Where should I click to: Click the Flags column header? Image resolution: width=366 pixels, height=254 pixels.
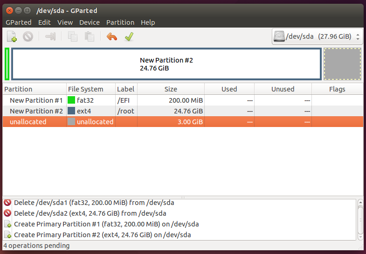point(337,89)
